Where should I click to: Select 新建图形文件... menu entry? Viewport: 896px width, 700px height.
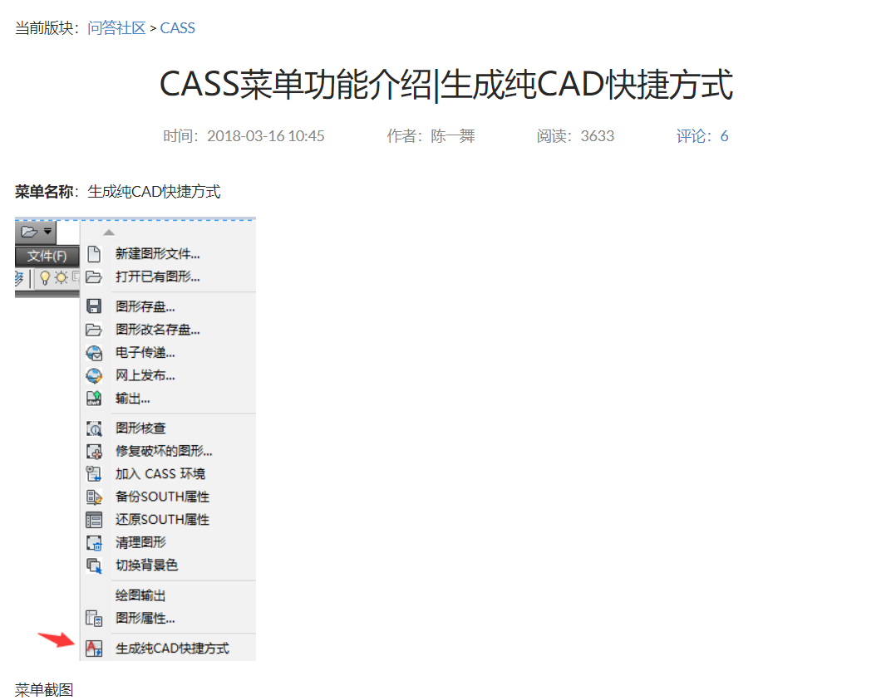click(158, 254)
